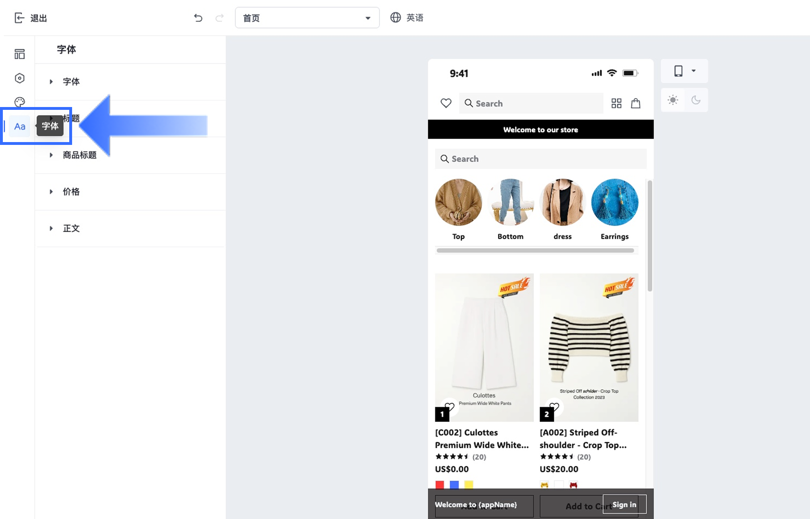
Task: Click the undo arrow icon
Action: (x=198, y=18)
